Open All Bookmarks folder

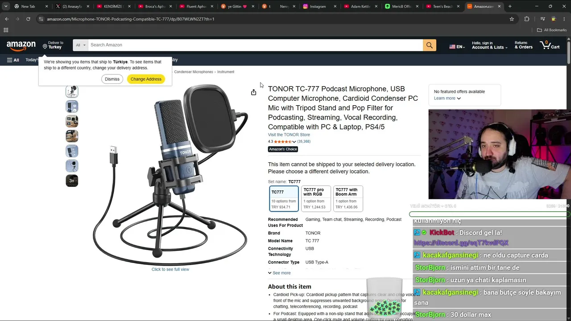[552, 30]
